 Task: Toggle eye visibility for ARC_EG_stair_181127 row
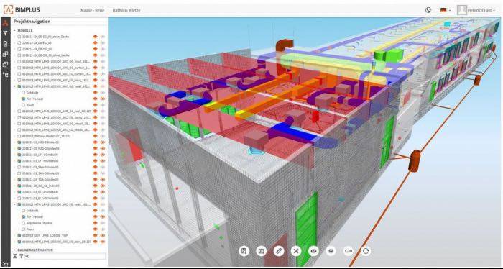coord(103,242)
